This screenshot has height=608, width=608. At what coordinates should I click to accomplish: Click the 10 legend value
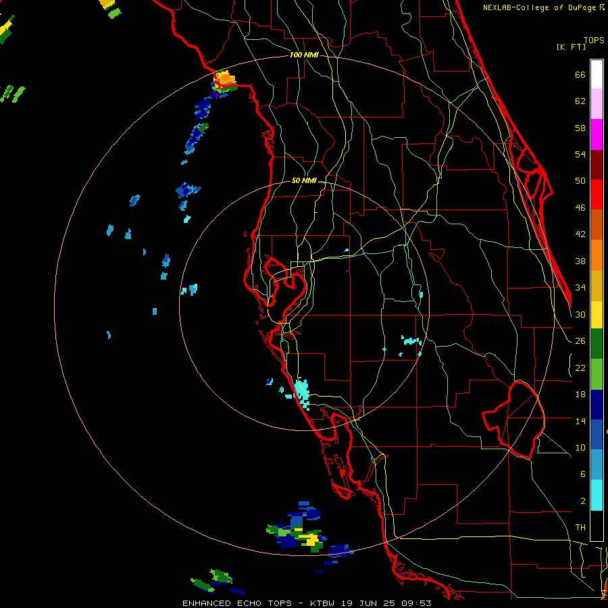click(580, 447)
